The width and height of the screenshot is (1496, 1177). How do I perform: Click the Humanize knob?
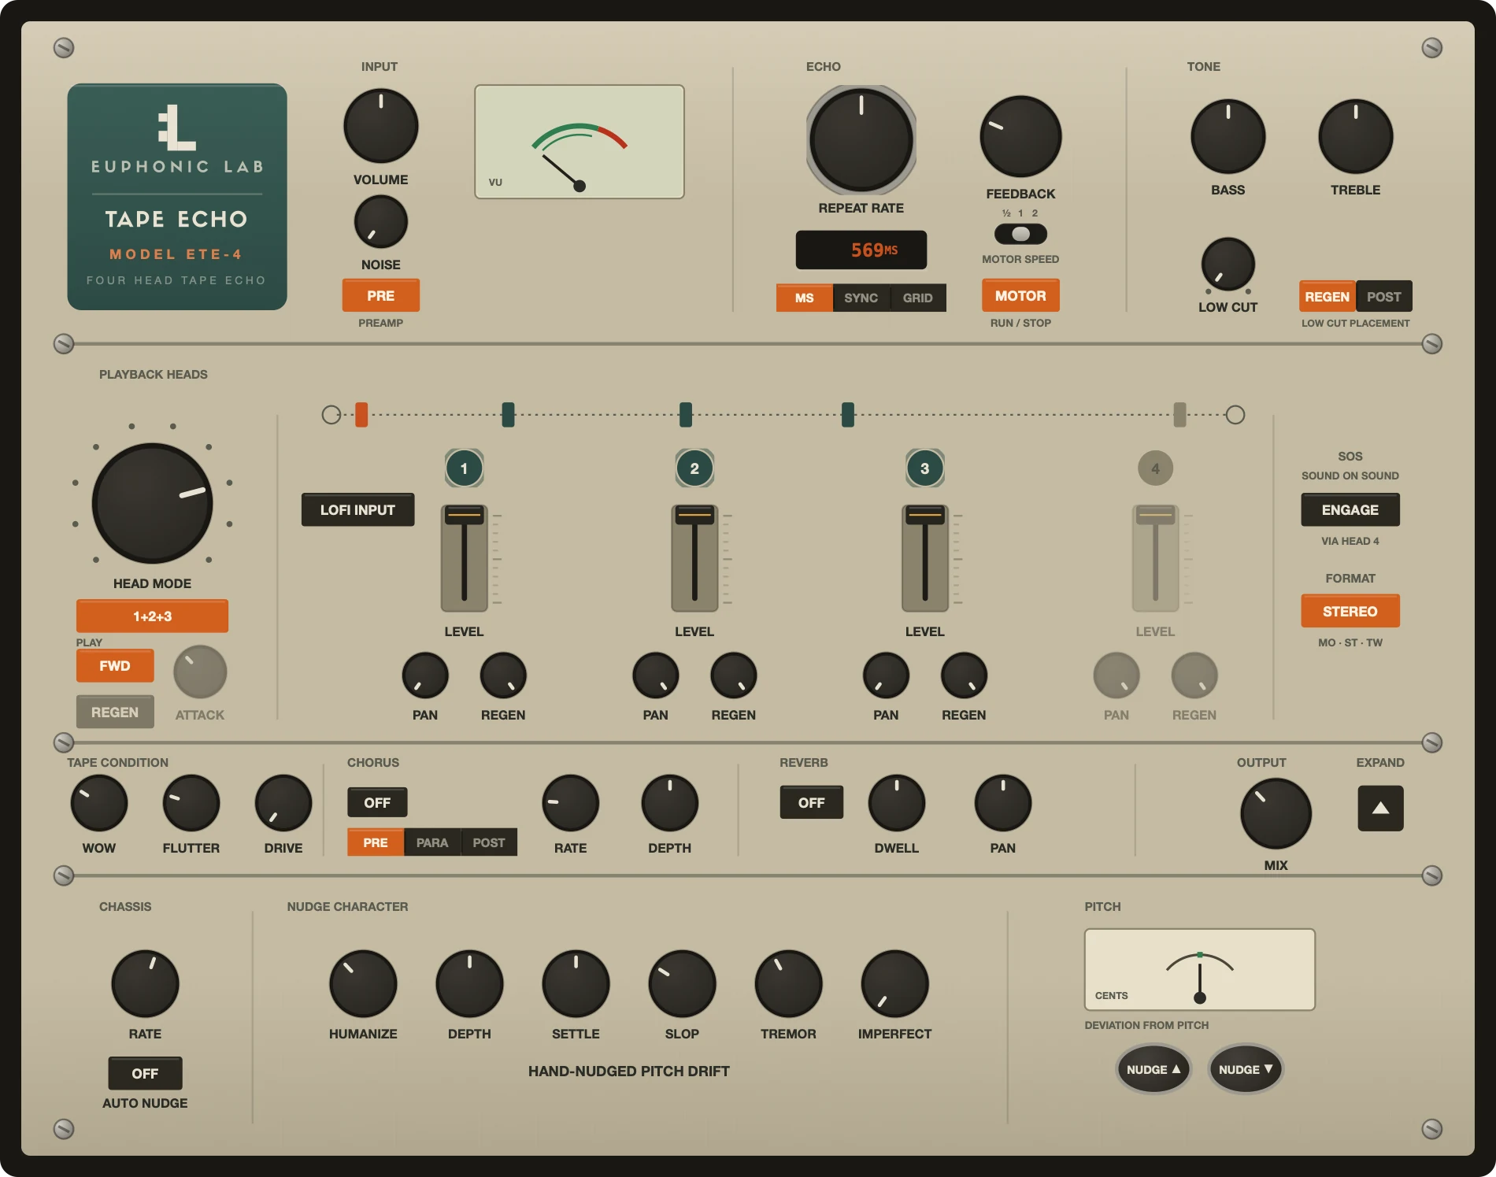(363, 983)
